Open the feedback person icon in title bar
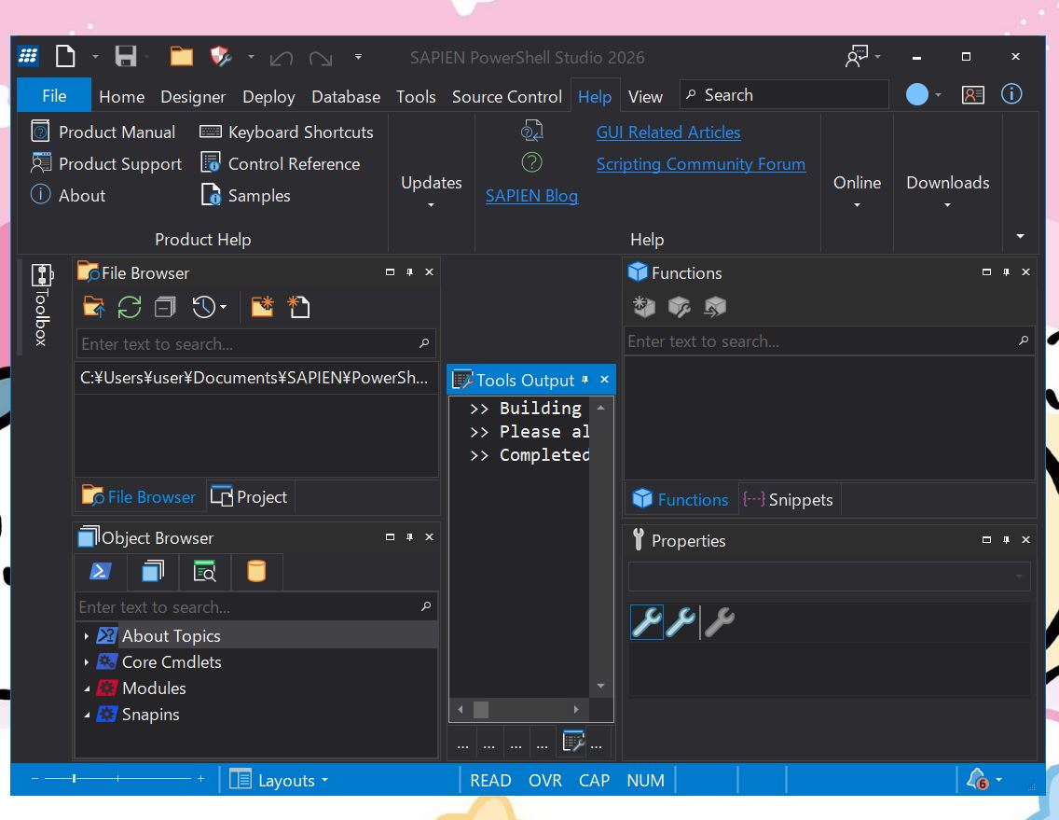The height and width of the screenshot is (820, 1059). coord(857,56)
